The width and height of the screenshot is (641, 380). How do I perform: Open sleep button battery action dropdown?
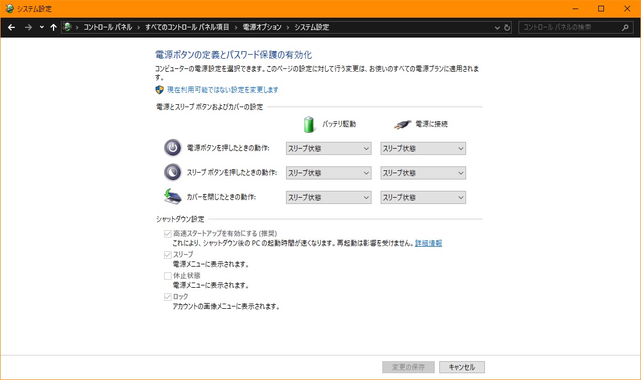pyautogui.click(x=329, y=173)
